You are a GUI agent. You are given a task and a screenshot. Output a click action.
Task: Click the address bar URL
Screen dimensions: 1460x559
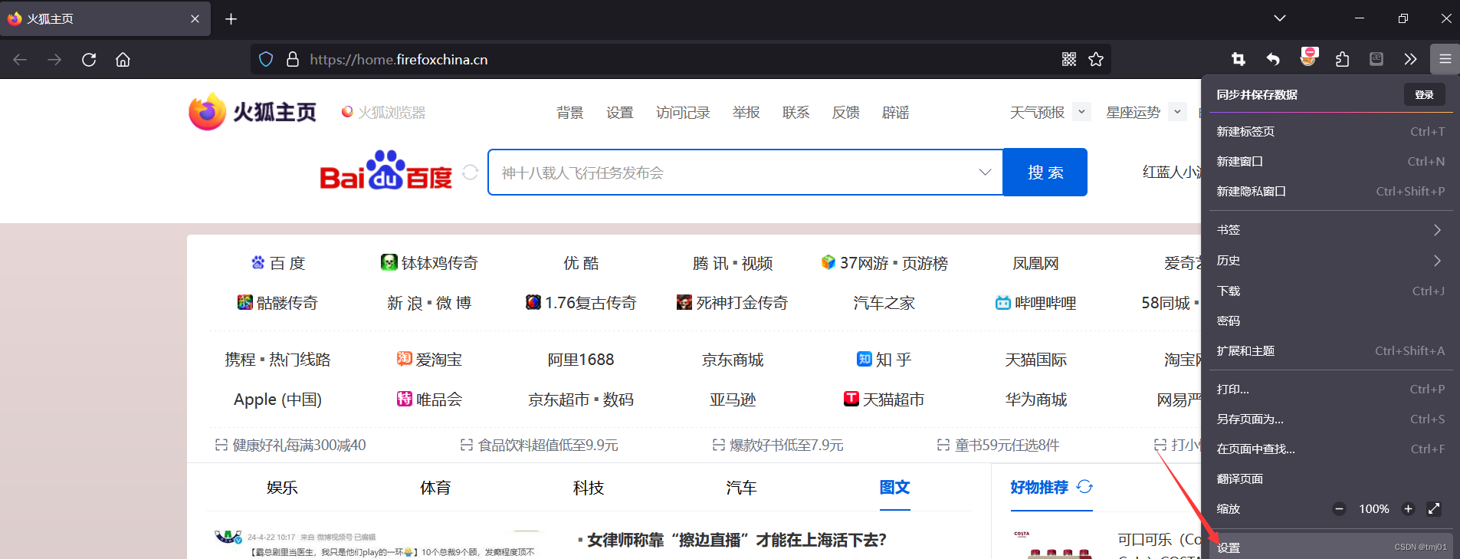pyautogui.click(x=399, y=59)
